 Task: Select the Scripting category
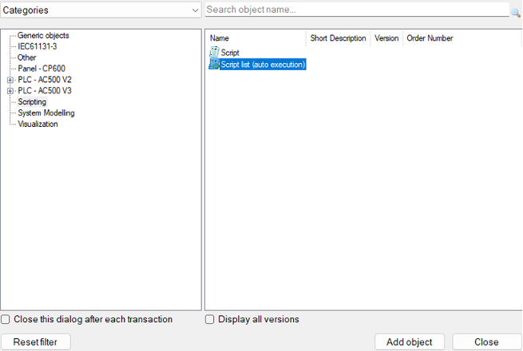pos(32,102)
